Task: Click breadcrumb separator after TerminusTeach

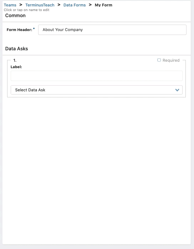Action: 59,5
